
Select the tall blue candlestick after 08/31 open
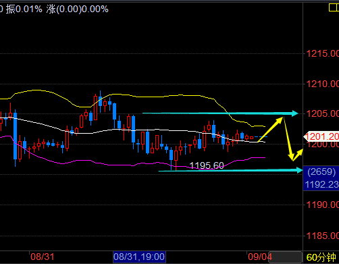(x=15, y=138)
